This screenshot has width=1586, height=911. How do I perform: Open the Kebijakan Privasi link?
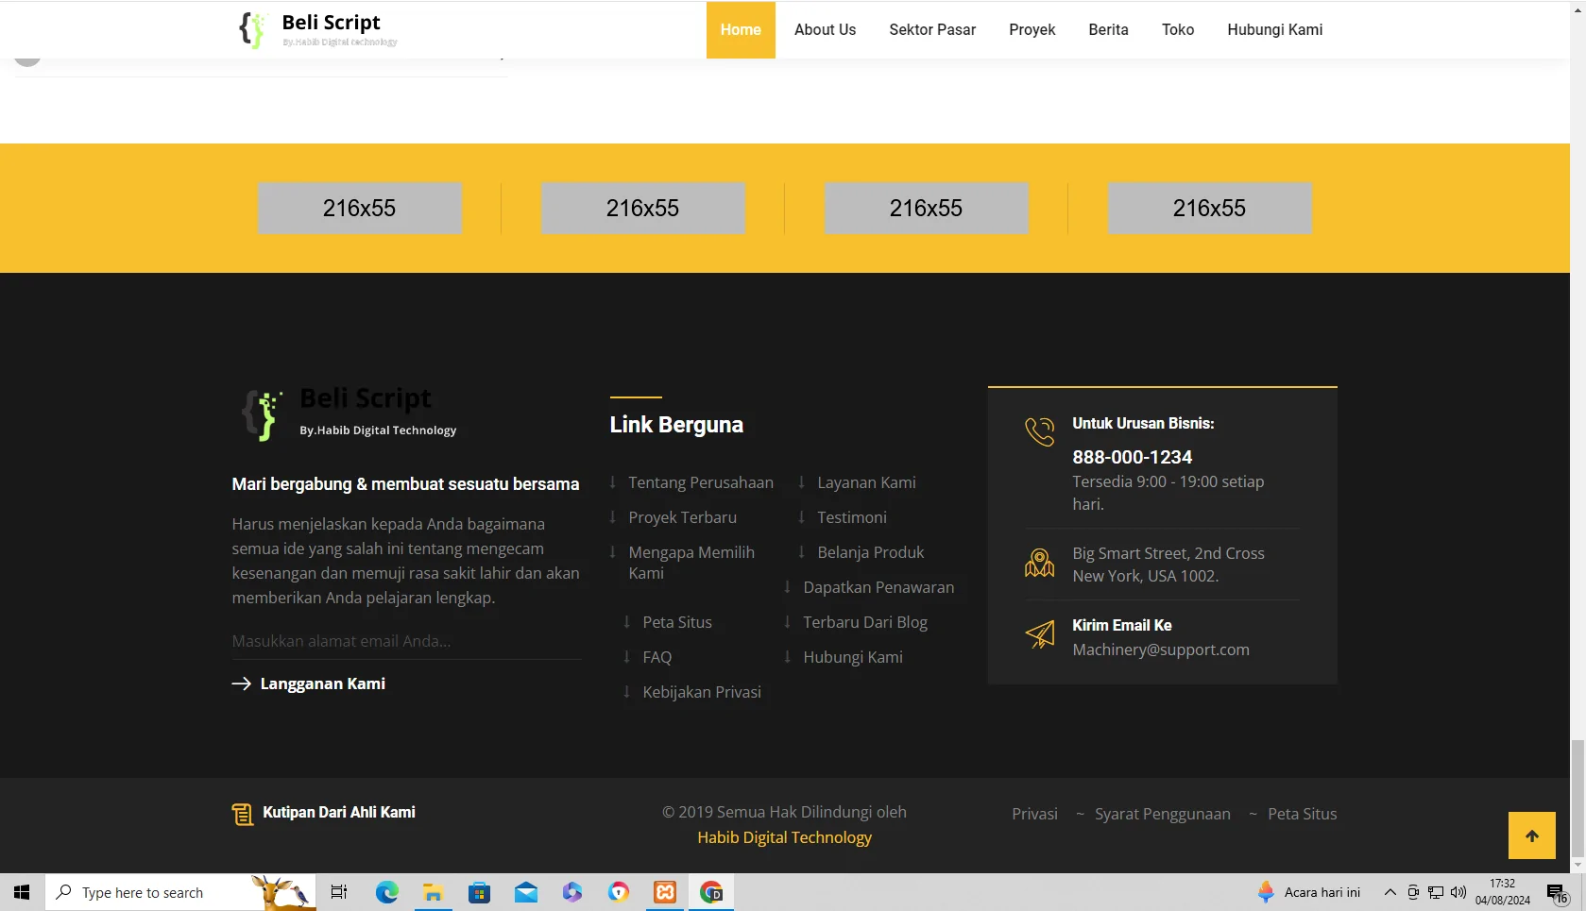tap(701, 691)
